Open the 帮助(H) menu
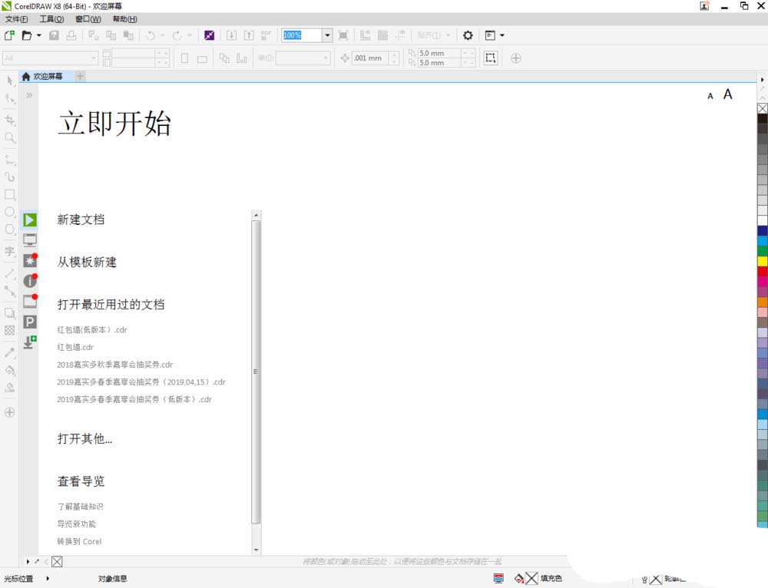This screenshot has height=588, width=768. (124, 19)
